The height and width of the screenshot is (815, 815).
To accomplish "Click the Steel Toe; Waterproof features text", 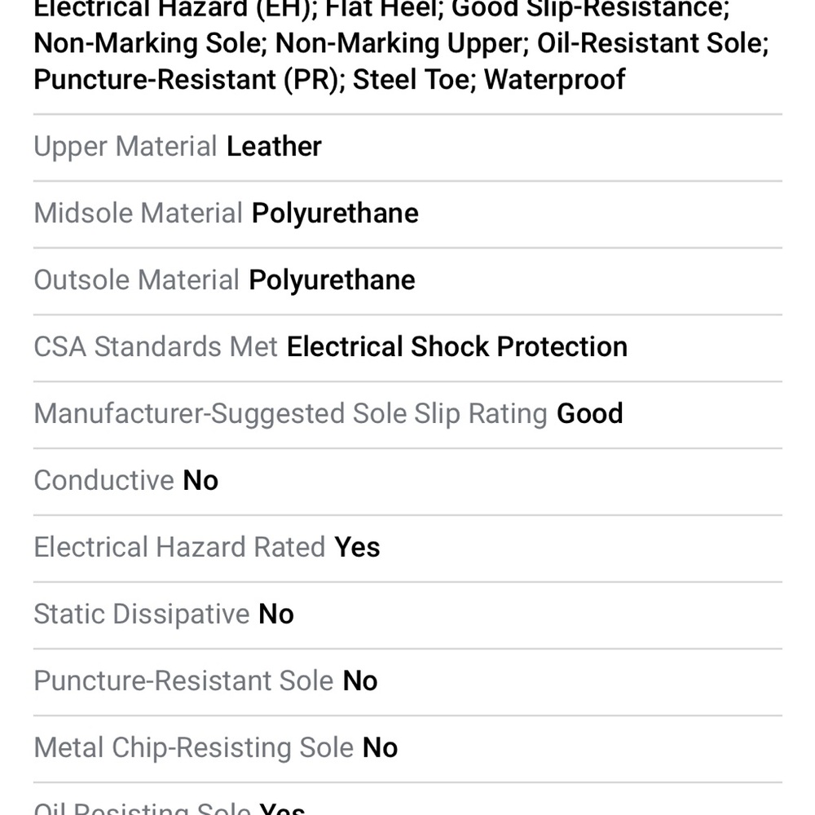I will pyautogui.click(x=488, y=80).
